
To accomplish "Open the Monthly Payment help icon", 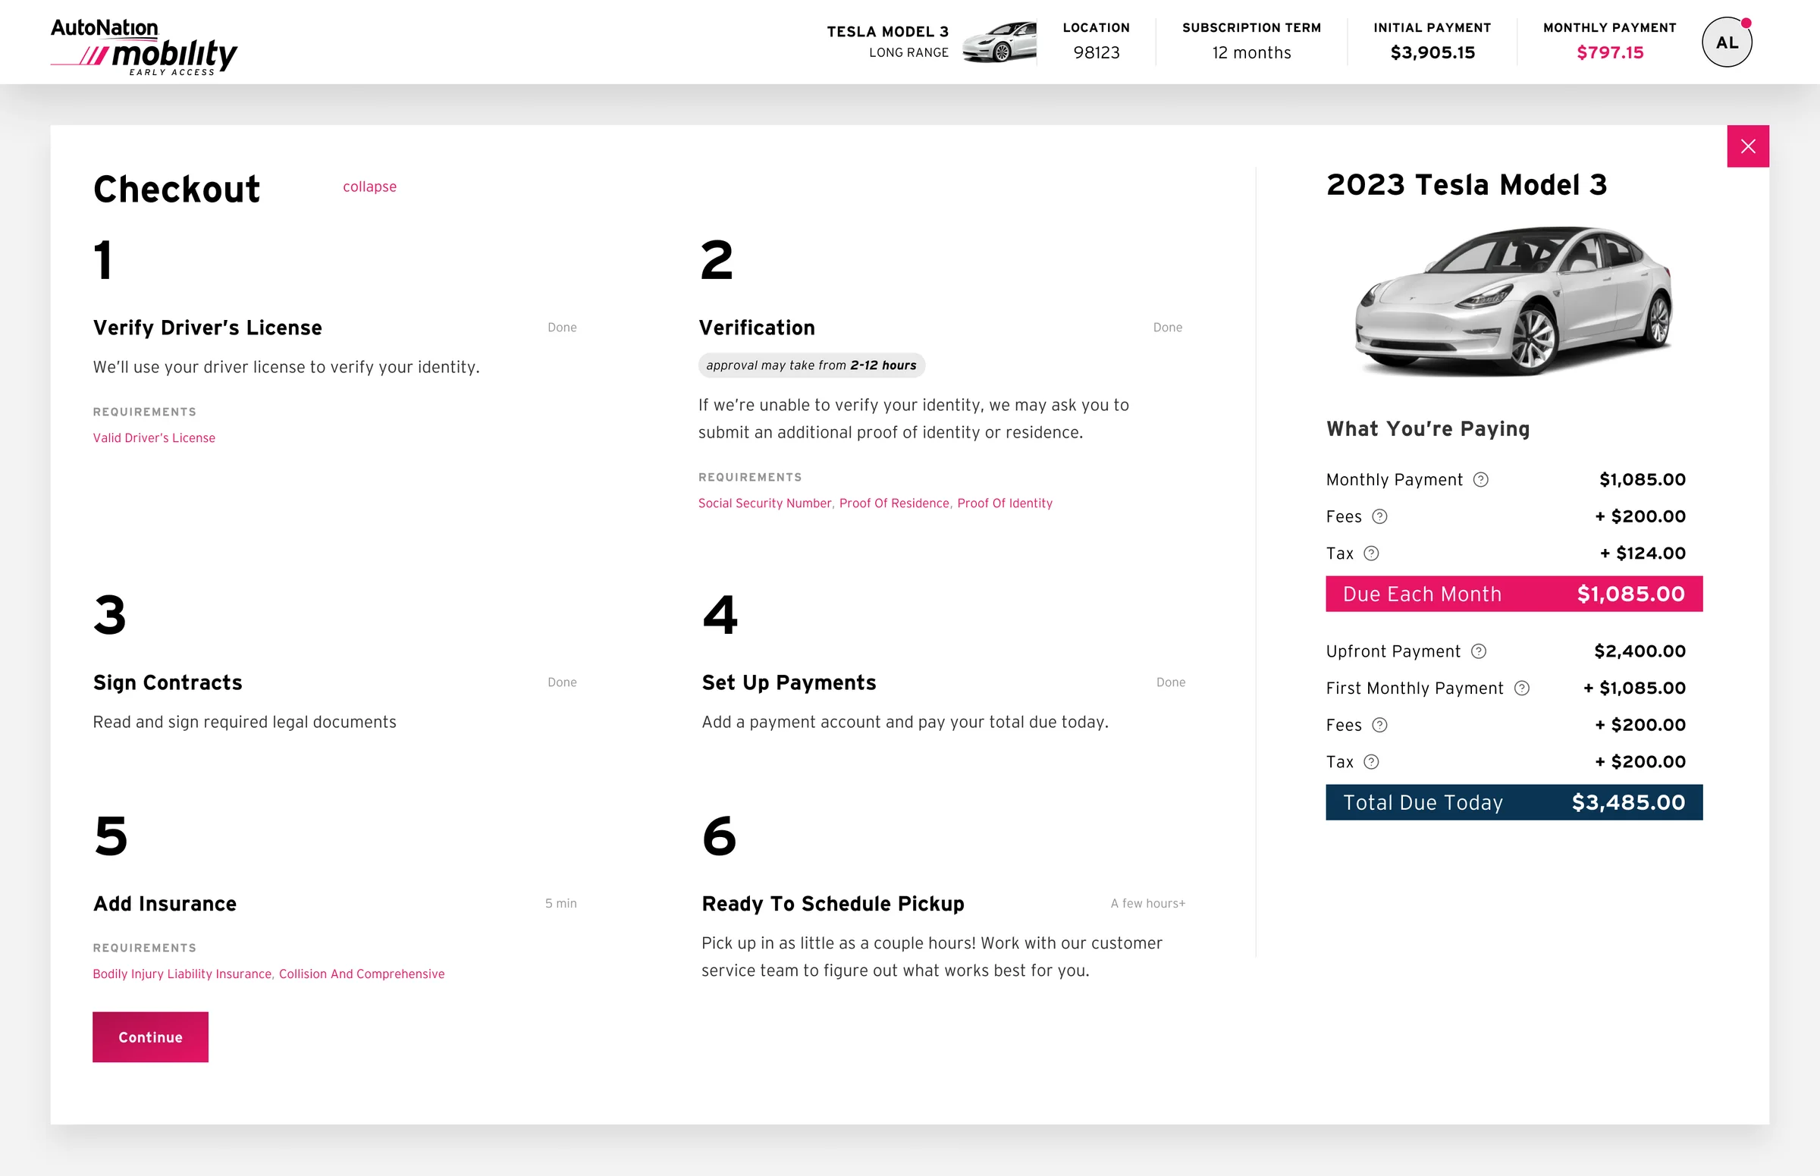I will click(1480, 479).
